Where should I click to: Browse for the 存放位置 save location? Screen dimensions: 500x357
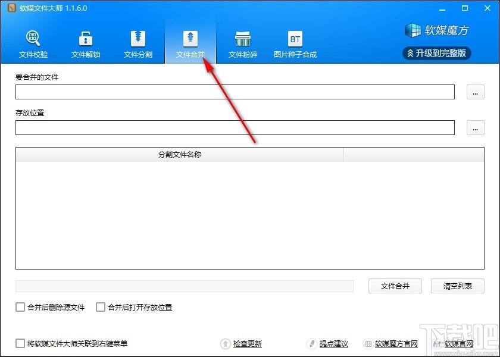pos(475,128)
